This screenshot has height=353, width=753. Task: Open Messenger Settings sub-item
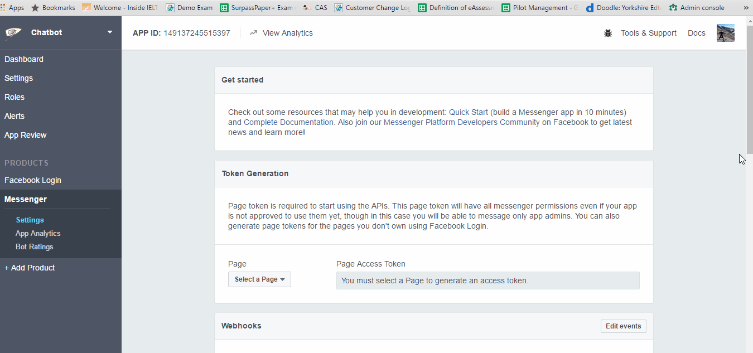[30, 220]
